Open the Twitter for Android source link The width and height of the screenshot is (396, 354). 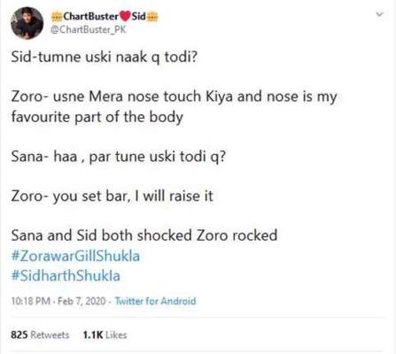pos(155,301)
